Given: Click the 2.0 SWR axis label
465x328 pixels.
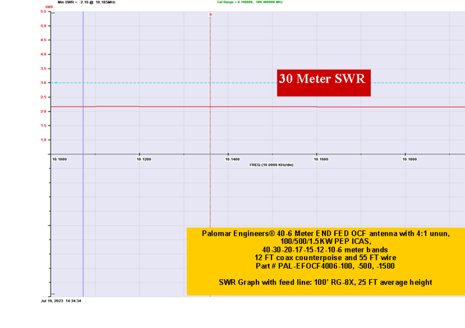Looking at the screenshot, I should tap(43, 111).
